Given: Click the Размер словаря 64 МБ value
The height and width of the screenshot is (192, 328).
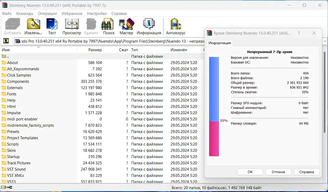Looking at the screenshot, I should (304, 123).
